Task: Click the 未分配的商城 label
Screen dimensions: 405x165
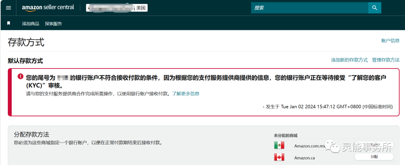Action: 286,135
